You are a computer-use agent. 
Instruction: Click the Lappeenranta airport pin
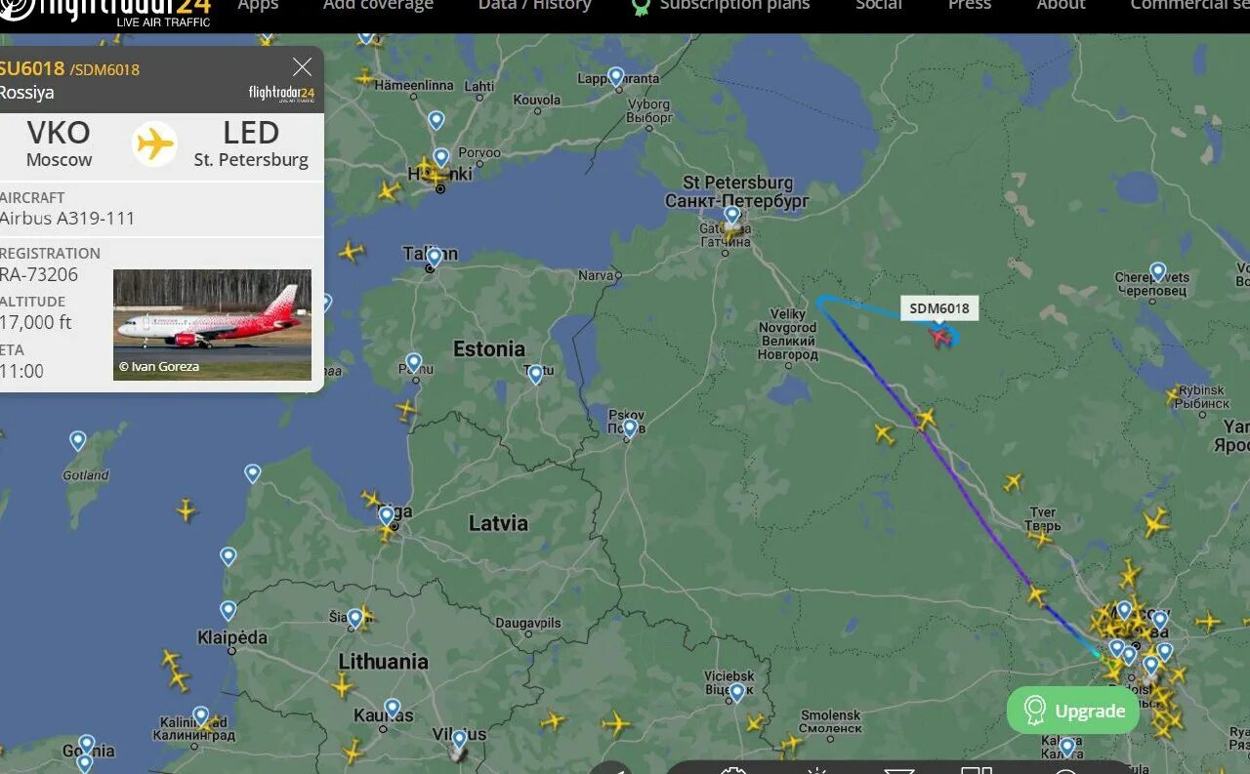[x=615, y=76]
